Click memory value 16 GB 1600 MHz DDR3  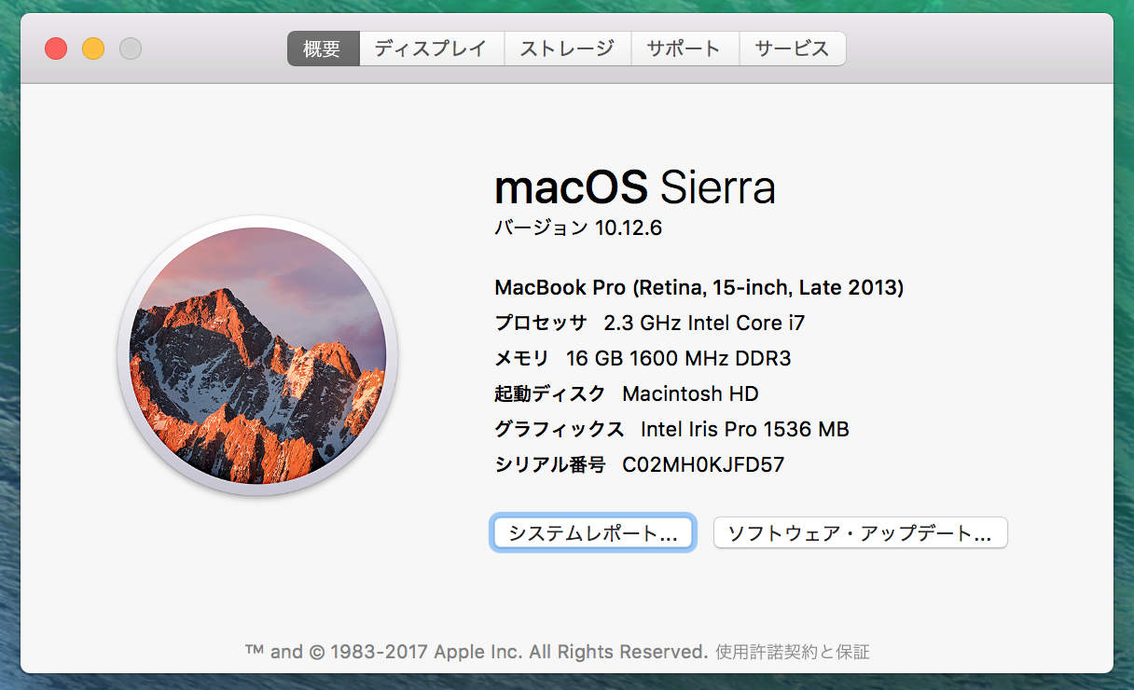click(679, 359)
